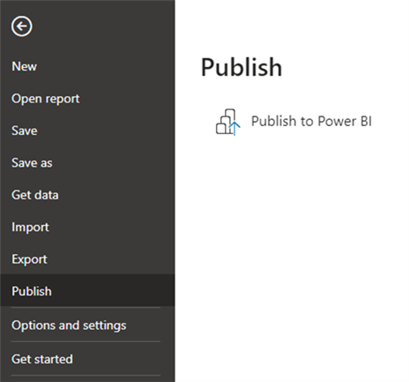Choose Open report from the sidebar
The height and width of the screenshot is (382, 409).
46,99
